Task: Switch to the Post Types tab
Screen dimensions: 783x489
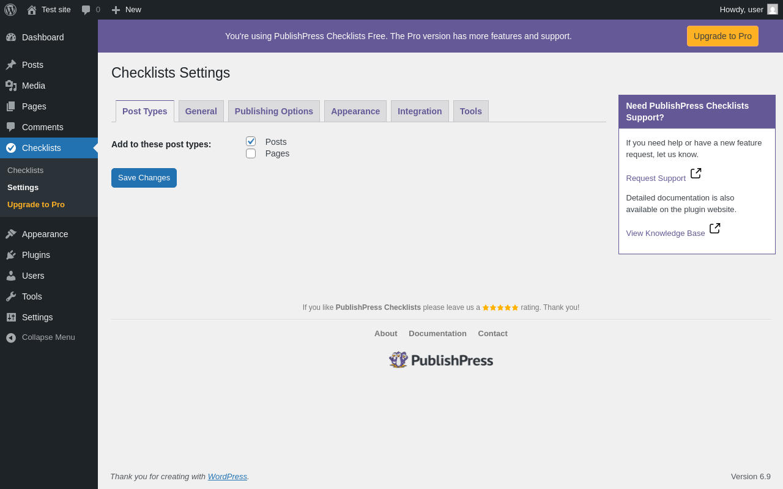Action: [x=145, y=111]
